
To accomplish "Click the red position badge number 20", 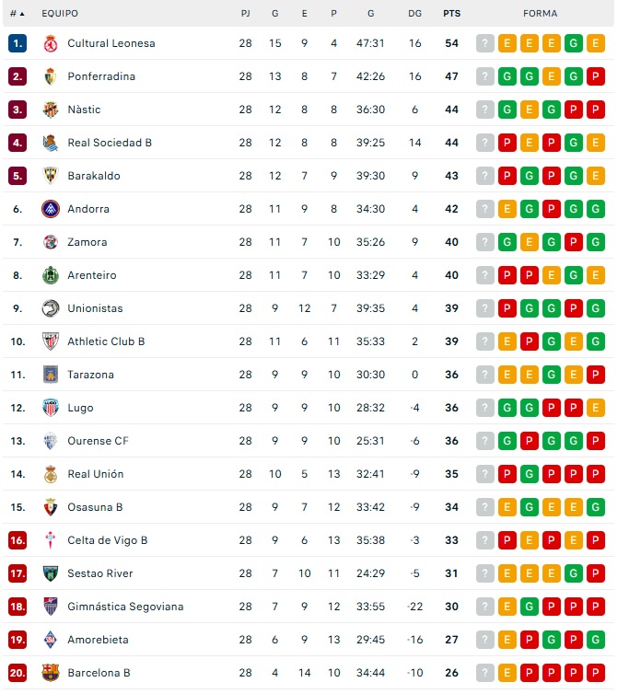I will click(x=17, y=673).
